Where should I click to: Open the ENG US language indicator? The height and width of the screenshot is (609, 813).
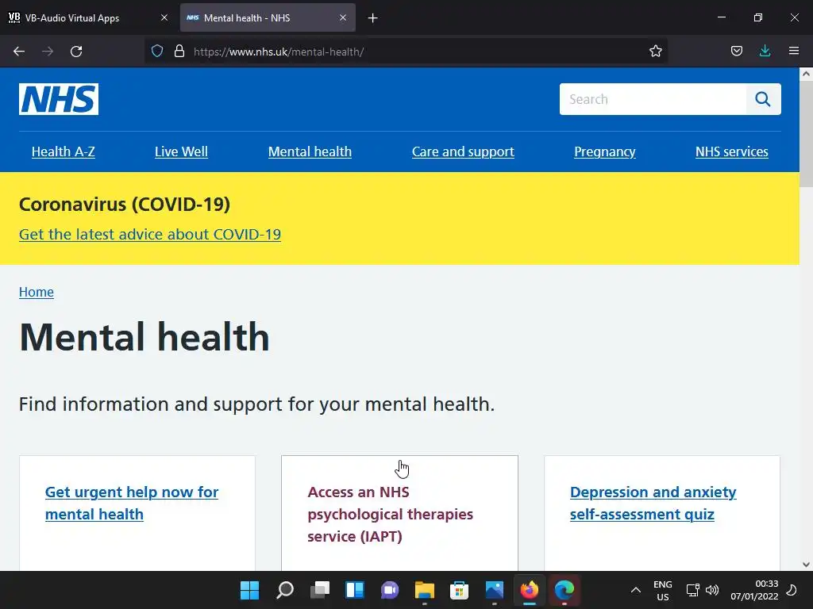click(663, 590)
